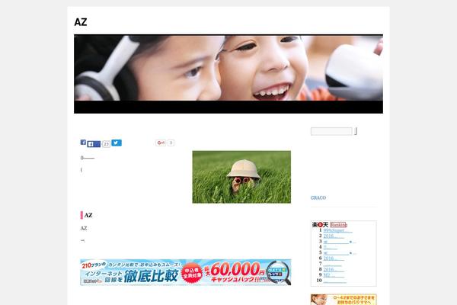Open Rakuten ranking item 10
This screenshot has height=305, width=457.
coord(335,281)
